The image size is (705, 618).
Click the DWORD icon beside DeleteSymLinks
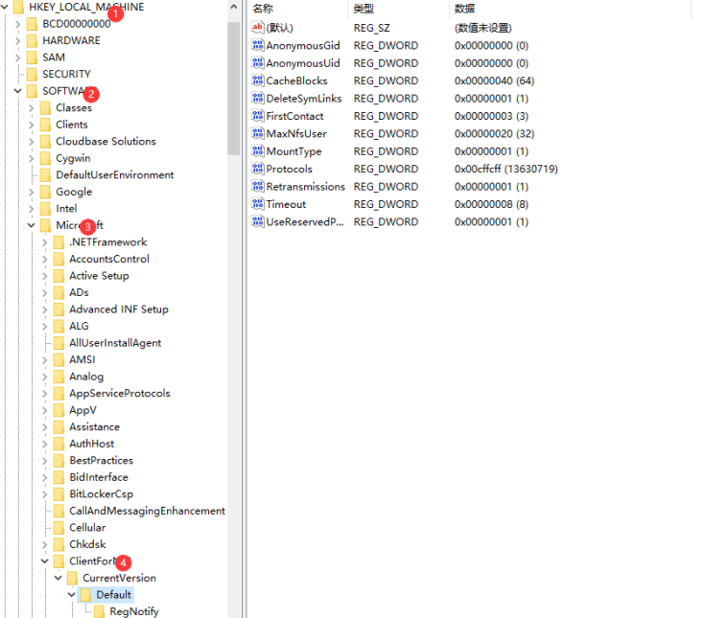coord(258,99)
